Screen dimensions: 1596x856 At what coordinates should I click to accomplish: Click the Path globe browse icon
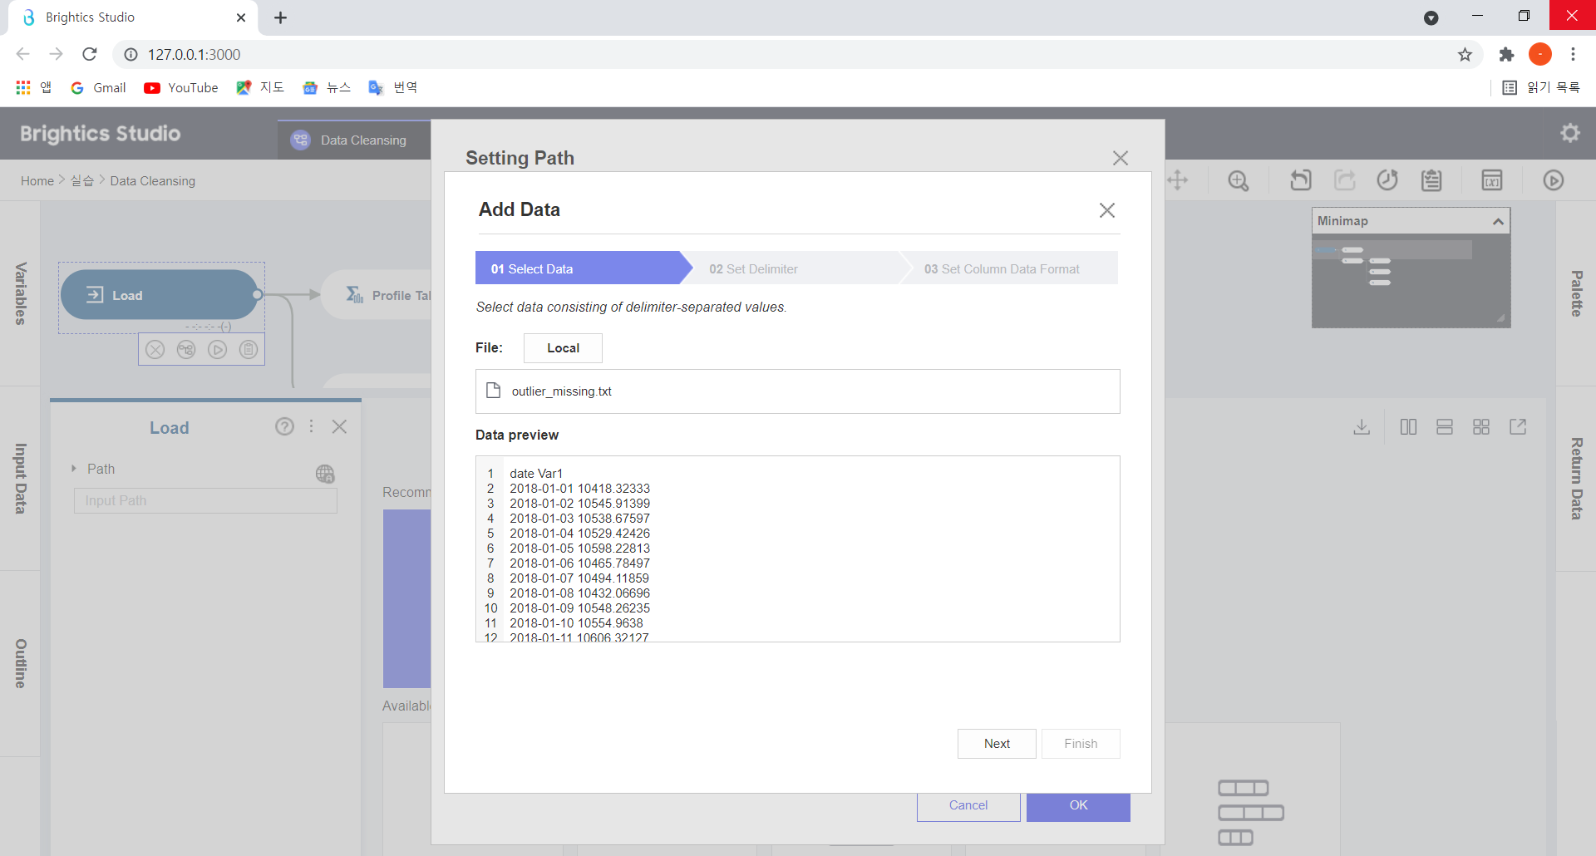point(325,474)
